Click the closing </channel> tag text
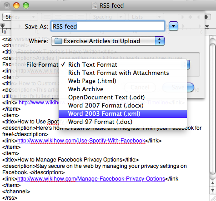 tap(16, 191)
